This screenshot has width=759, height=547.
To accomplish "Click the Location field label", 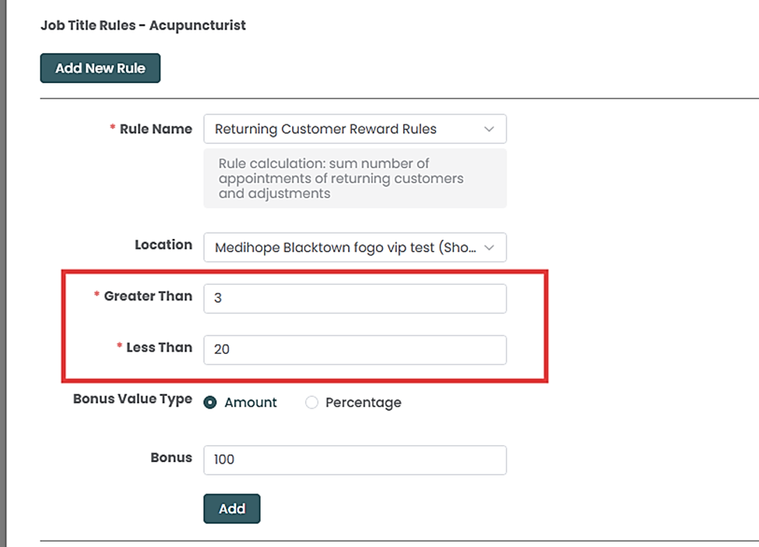I will tap(163, 244).
